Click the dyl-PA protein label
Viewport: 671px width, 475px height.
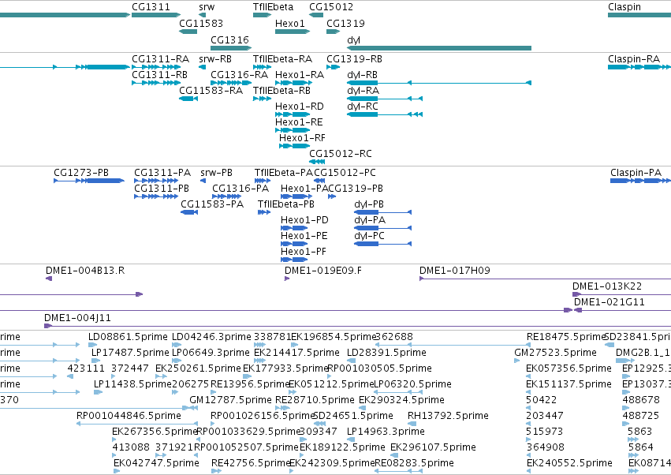(370, 220)
